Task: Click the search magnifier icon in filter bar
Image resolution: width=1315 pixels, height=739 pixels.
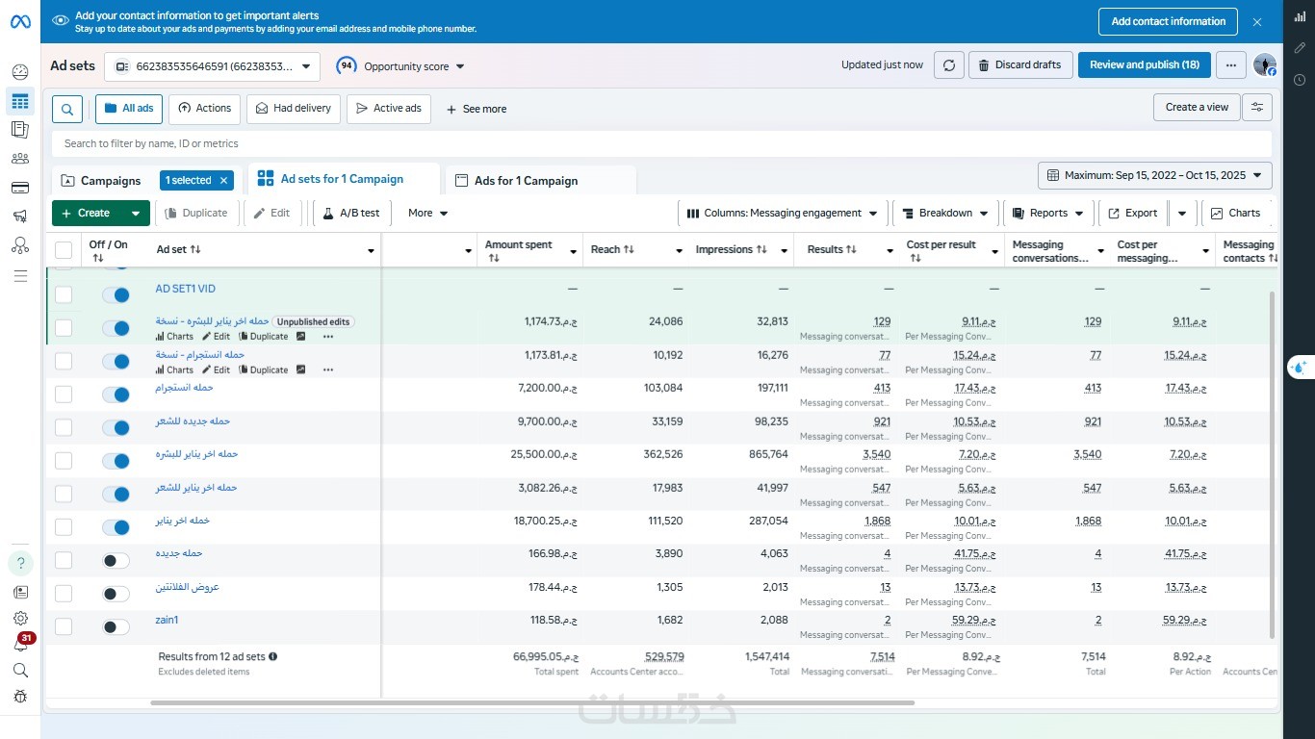Action: click(x=67, y=110)
